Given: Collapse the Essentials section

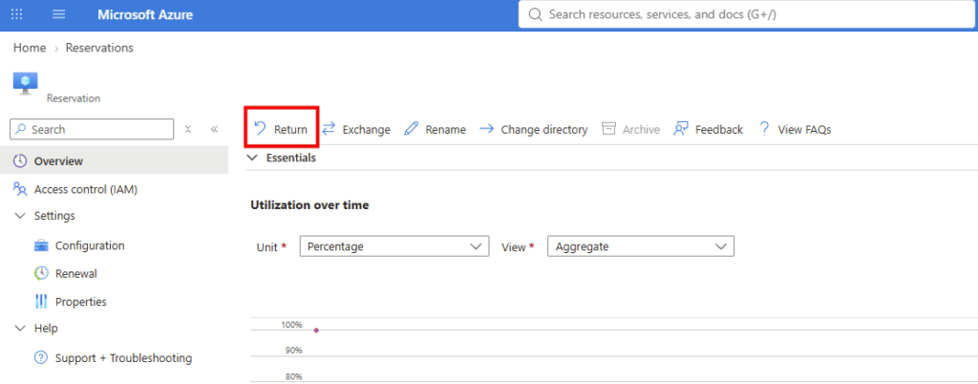Looking at the screenshot, I should pyautogui.click(x=252, y=159).
